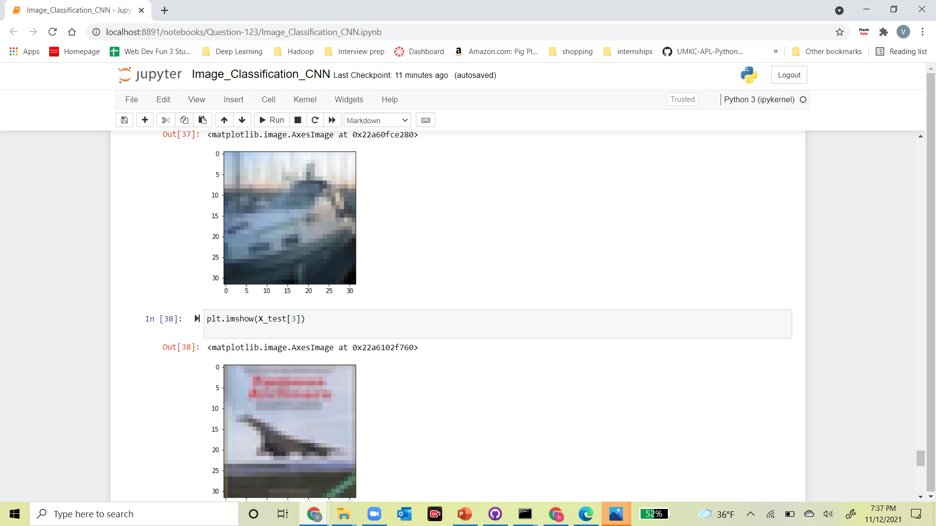Open the Extensions puzzle icon
Viewport: 936px width, 526px height.
(883, 32)
